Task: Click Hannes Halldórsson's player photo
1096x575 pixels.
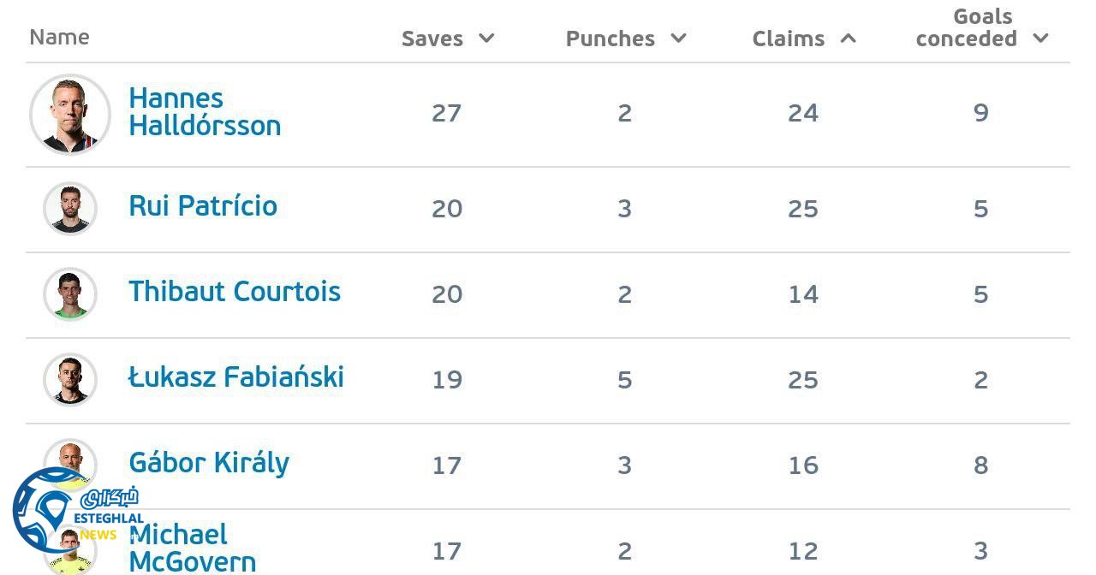Action: [70, 115]
